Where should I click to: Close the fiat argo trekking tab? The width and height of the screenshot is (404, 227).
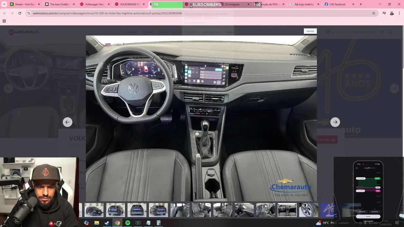[x=318, y=4]
